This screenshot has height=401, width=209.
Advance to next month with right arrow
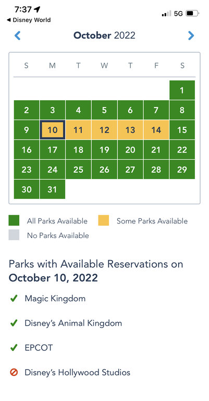[191, 36]
